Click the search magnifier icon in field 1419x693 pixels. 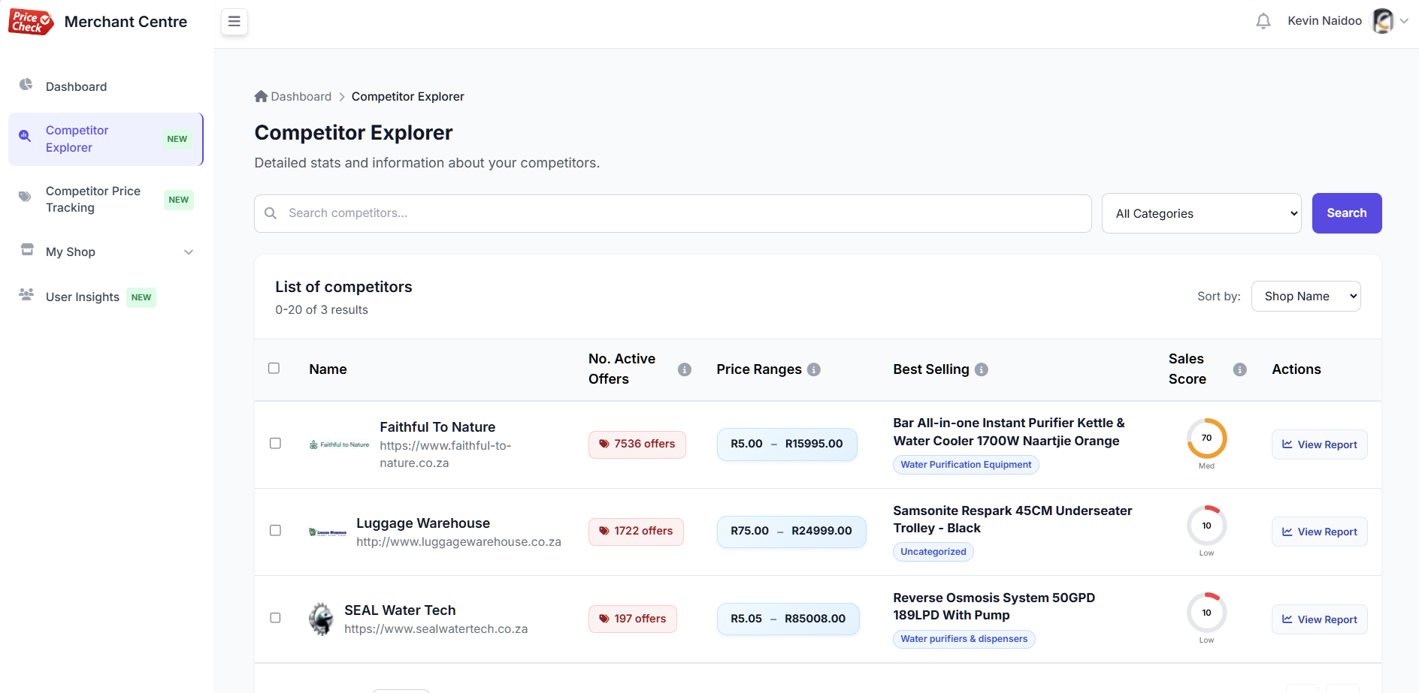(271, 213)
